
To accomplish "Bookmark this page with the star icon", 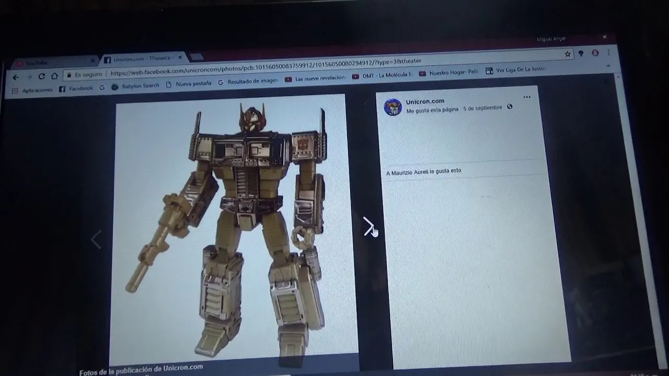I will tap(568, 53).
